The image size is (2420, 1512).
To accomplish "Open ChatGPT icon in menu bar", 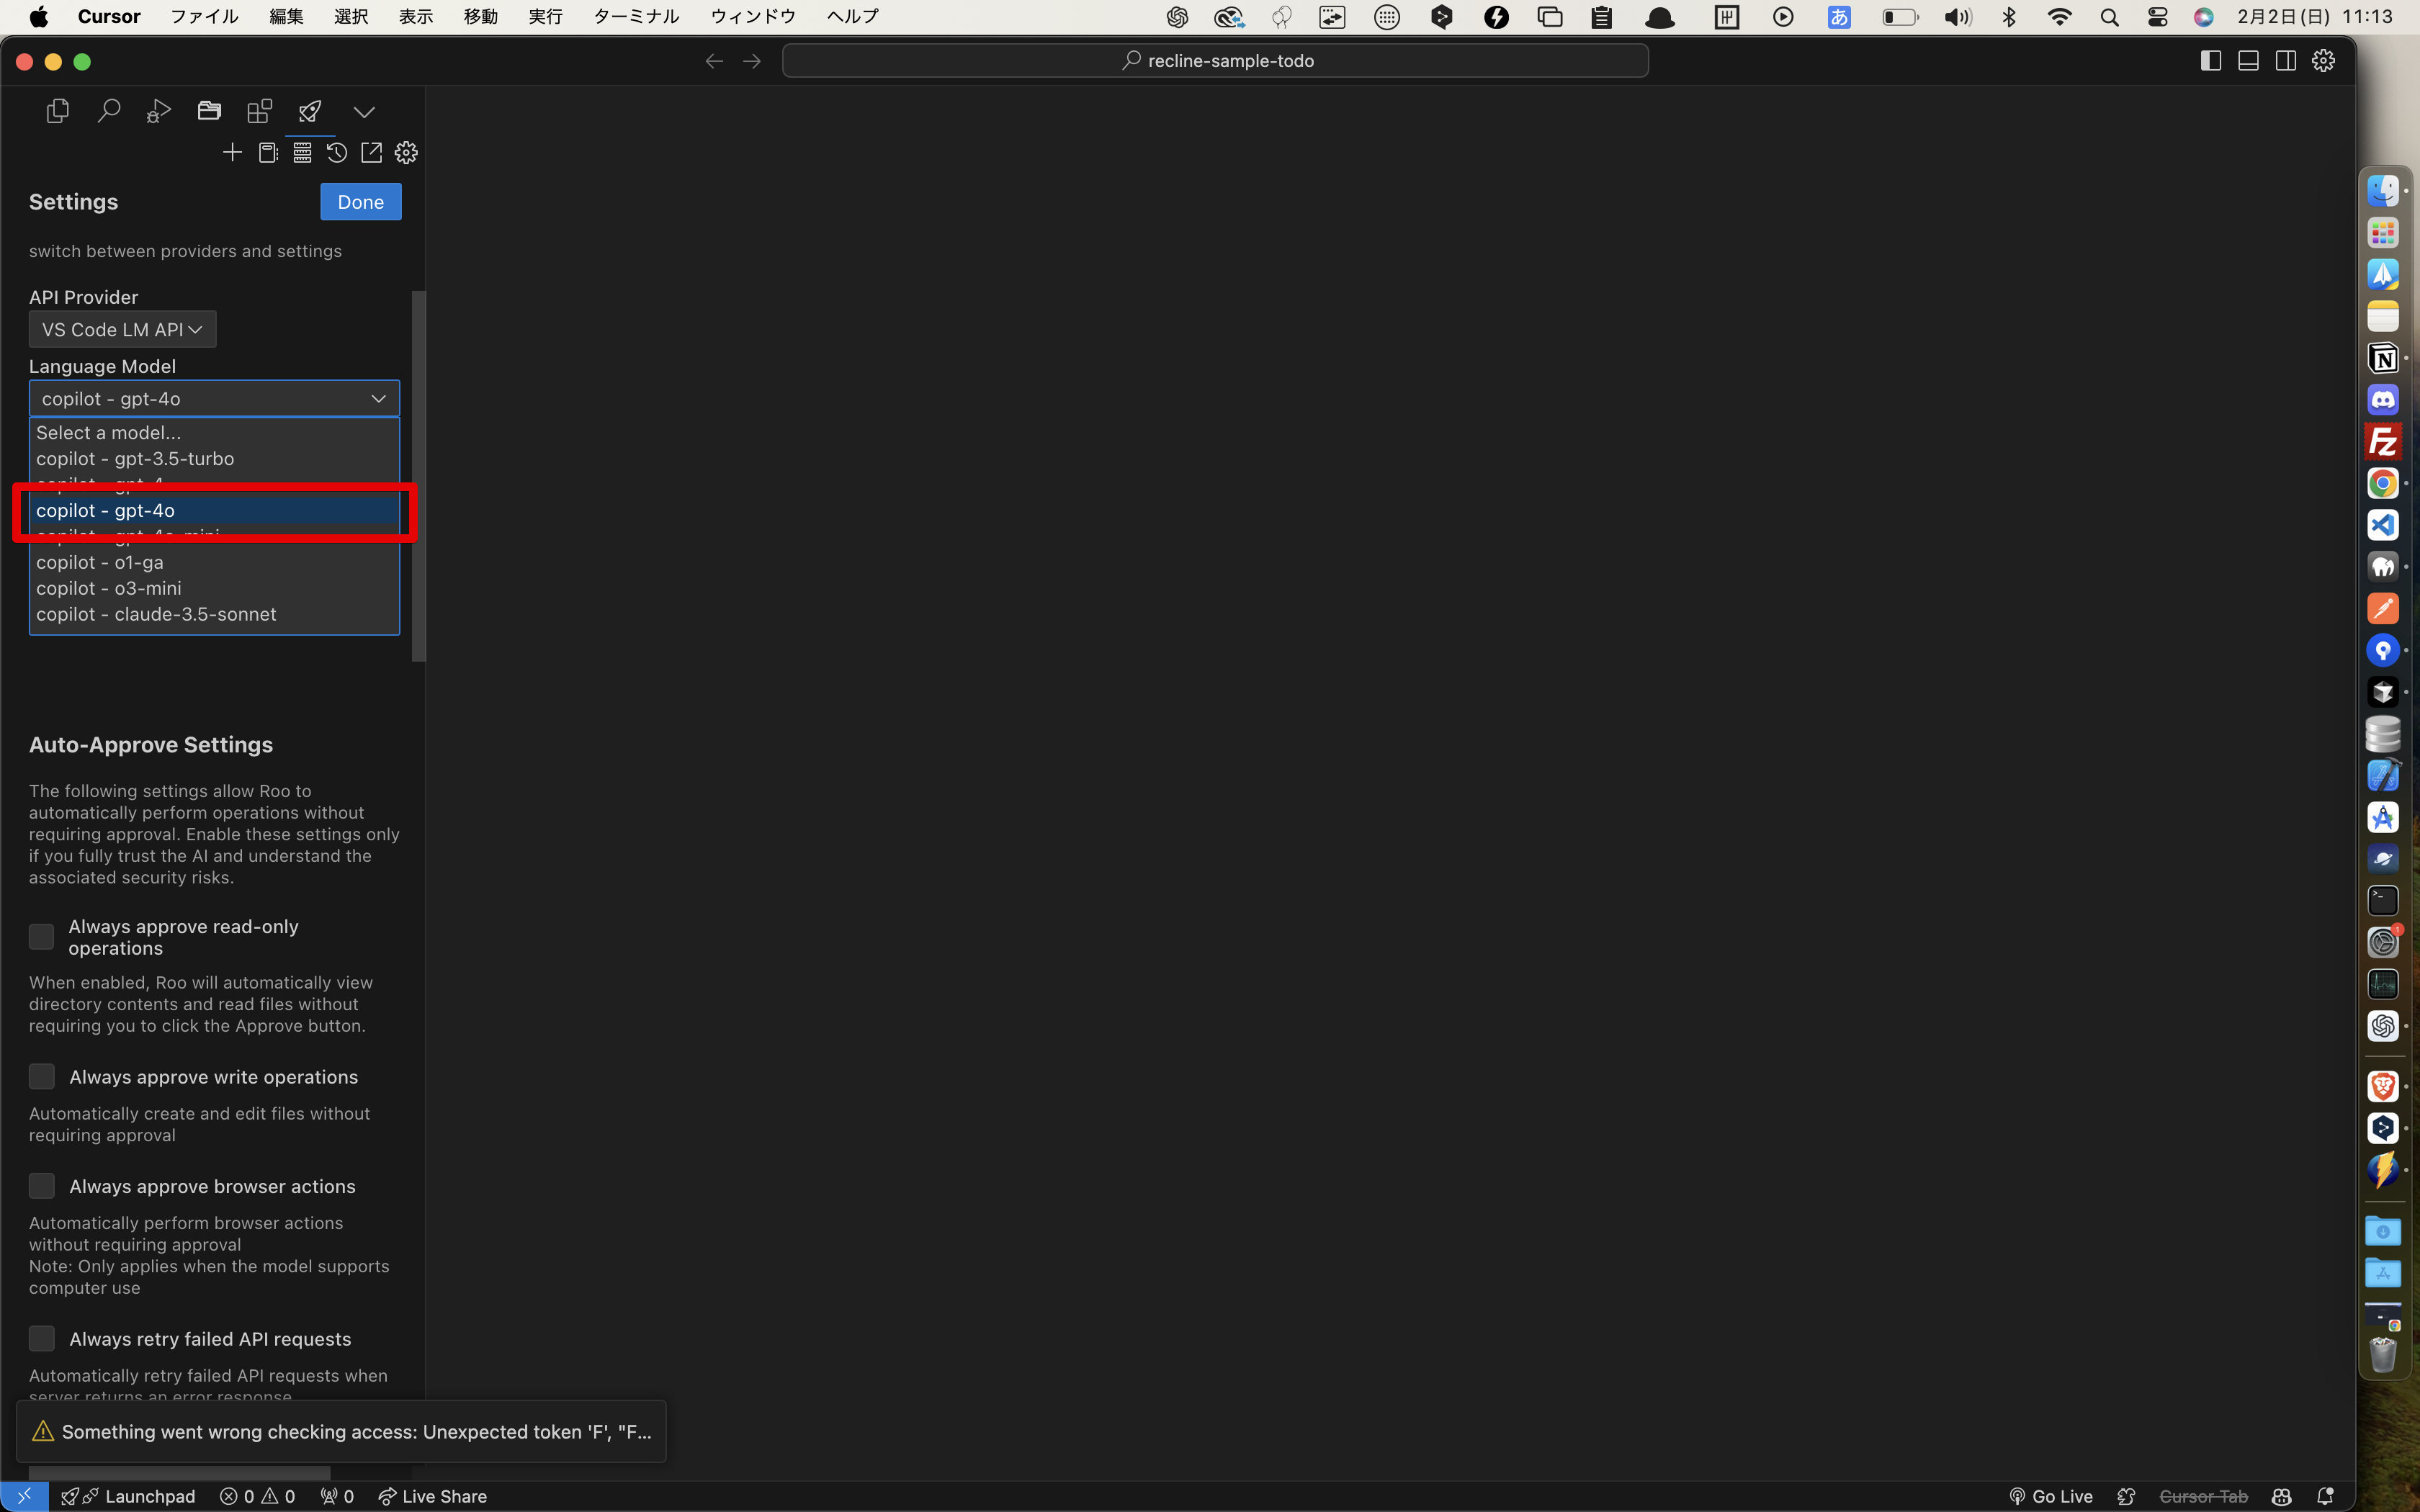I will click(x=1177, y=17).
